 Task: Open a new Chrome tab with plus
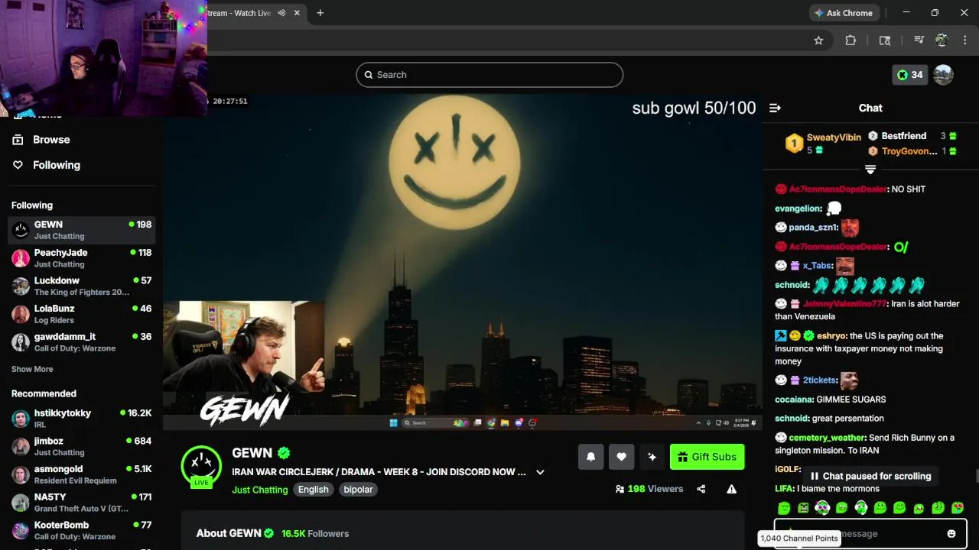tap(320, 13)
